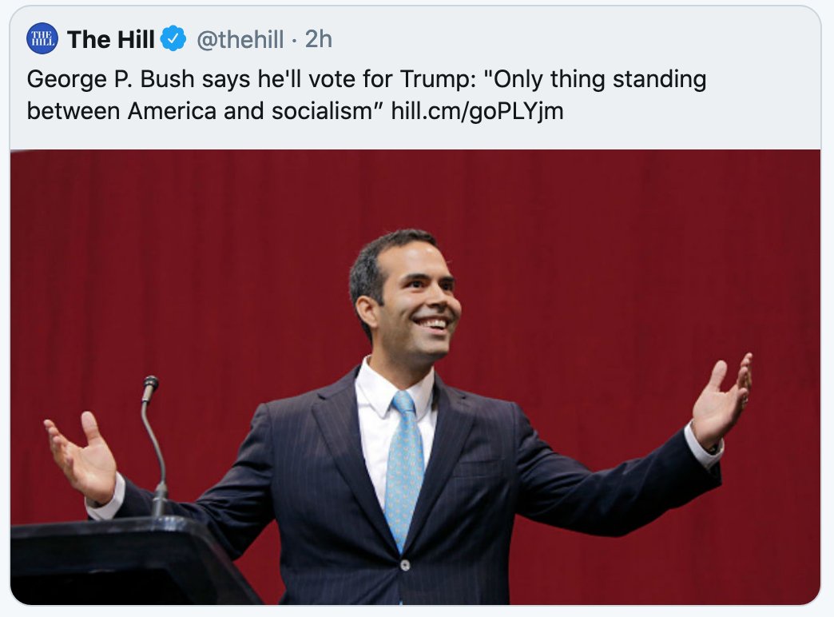Click the suit jacket button in the photo
This screenshot has height=617, width=834.
coord(405,565)
